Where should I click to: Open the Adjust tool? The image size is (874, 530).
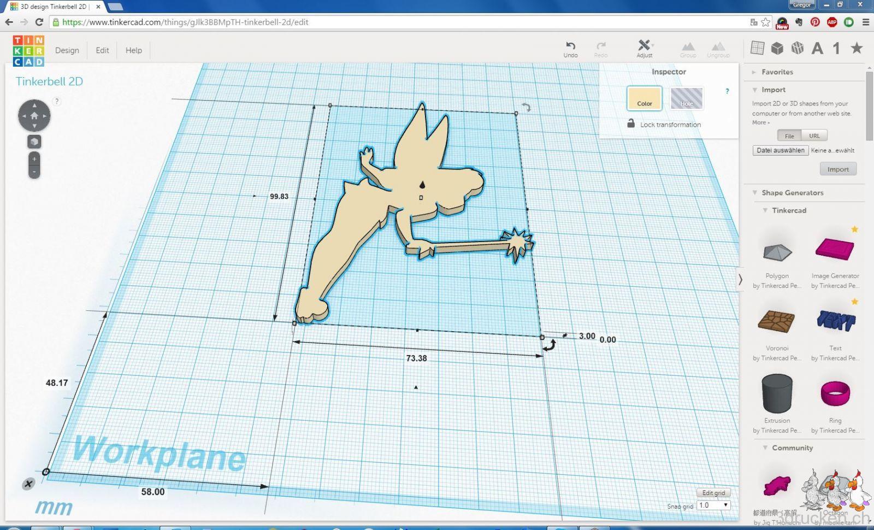tap(645, 48)
